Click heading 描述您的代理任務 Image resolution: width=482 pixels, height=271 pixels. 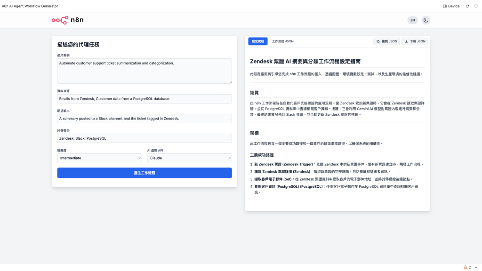(x=78, y=45)
